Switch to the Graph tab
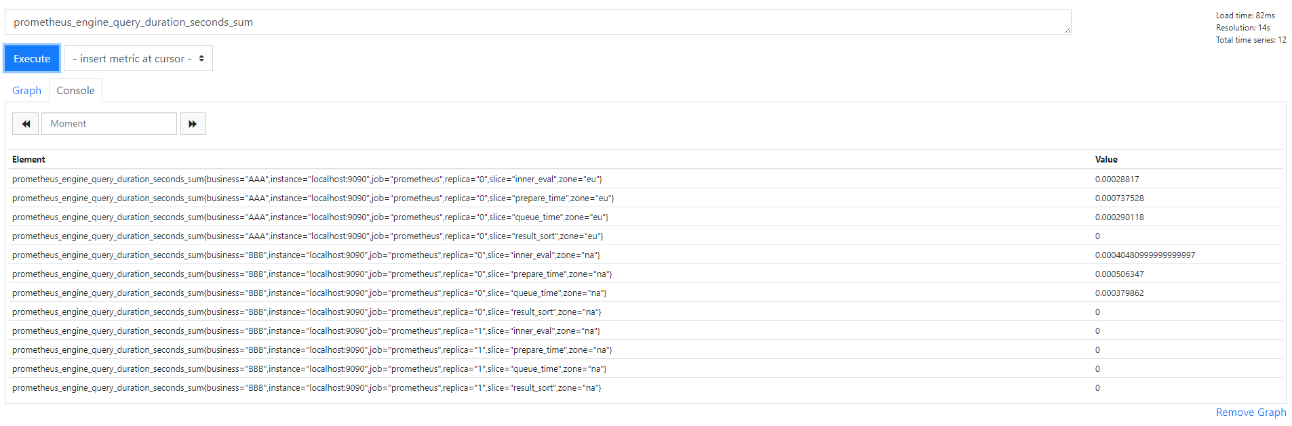Screen dimensions: 1292x426 tap(26, 91)
